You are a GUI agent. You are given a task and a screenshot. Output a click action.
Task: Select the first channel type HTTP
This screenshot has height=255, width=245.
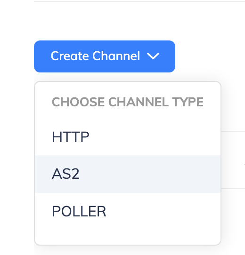[128, 137]
